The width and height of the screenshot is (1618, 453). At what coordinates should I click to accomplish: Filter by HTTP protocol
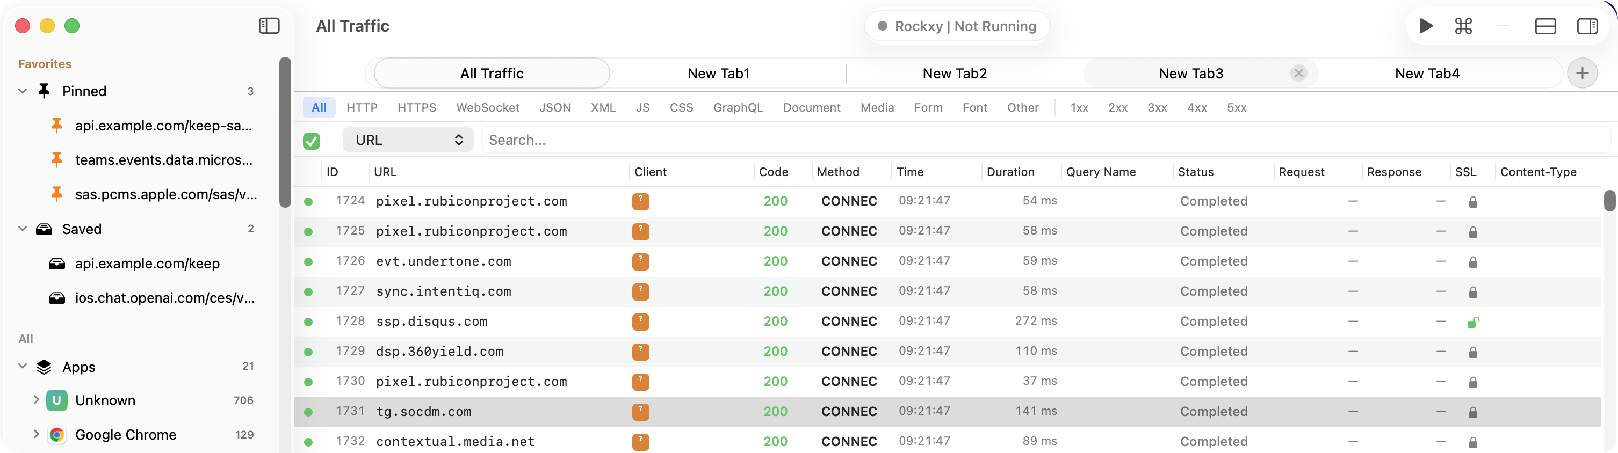coord(362,107)
